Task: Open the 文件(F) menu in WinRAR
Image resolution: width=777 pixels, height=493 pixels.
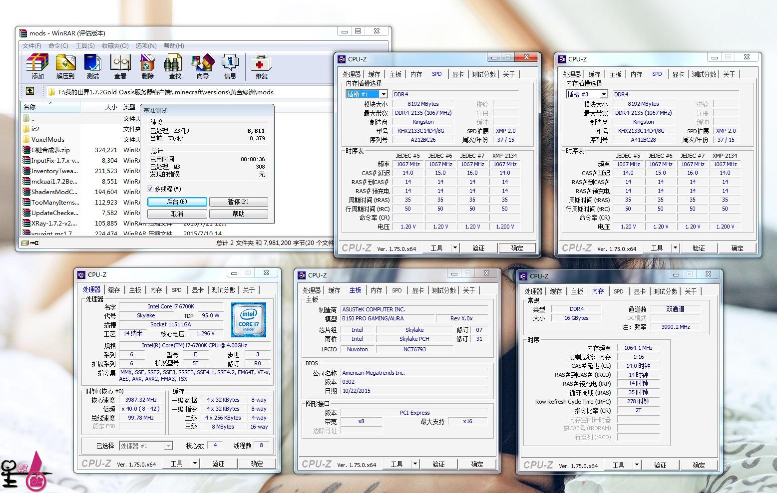Action: tap(32, 46)
